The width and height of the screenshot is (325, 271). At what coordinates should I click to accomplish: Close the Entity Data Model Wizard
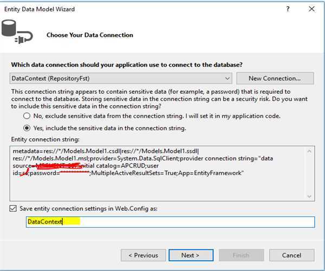tap(311, 9)
